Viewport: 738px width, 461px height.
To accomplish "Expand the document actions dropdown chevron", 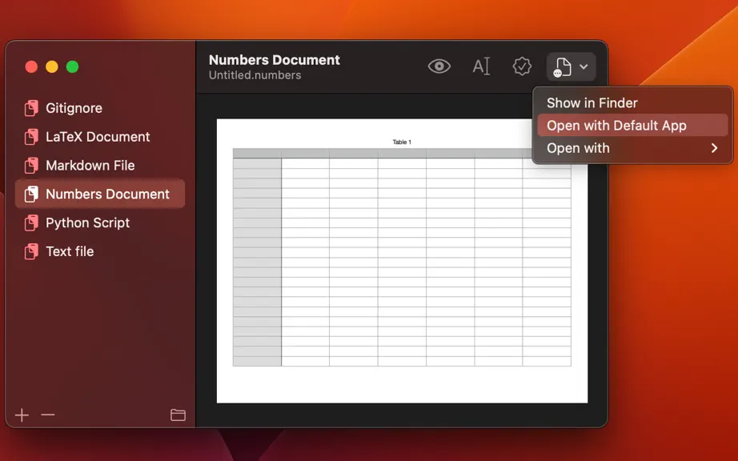I will coord(584,66).
